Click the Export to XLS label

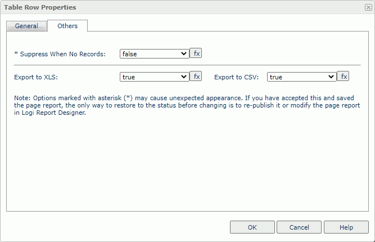37,77
